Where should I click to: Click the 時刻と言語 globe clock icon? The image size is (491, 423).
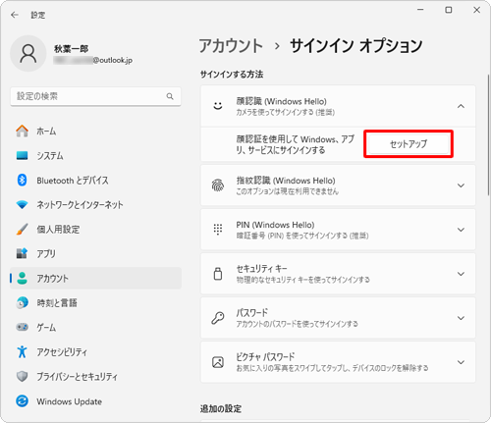pyautogui.click(x=22, y=302)
